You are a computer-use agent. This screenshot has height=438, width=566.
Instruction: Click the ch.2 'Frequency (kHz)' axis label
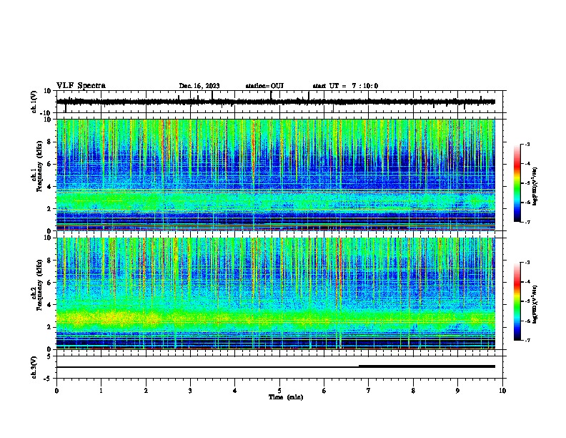tap(39, 285)
